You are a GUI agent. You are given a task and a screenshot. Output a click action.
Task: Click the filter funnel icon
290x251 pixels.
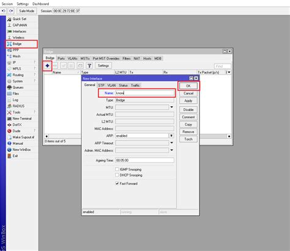click(89, 66)
